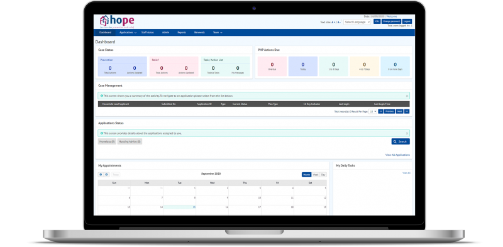Image resolution: width=503 pixels, height=247 pixels.
Task: Open the Relief Actions Updated count
Action: tap(186, 69)
